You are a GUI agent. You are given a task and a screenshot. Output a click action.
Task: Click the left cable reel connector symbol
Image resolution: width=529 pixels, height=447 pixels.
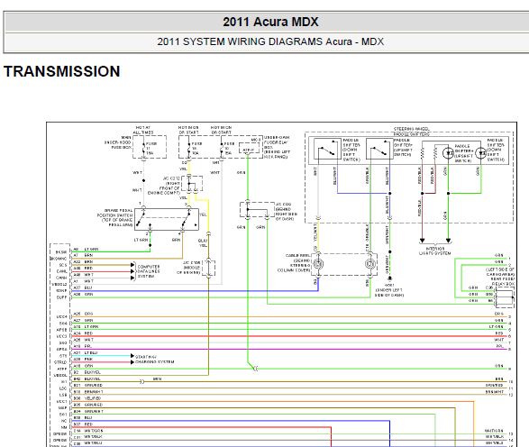click(x=318, y=264)
